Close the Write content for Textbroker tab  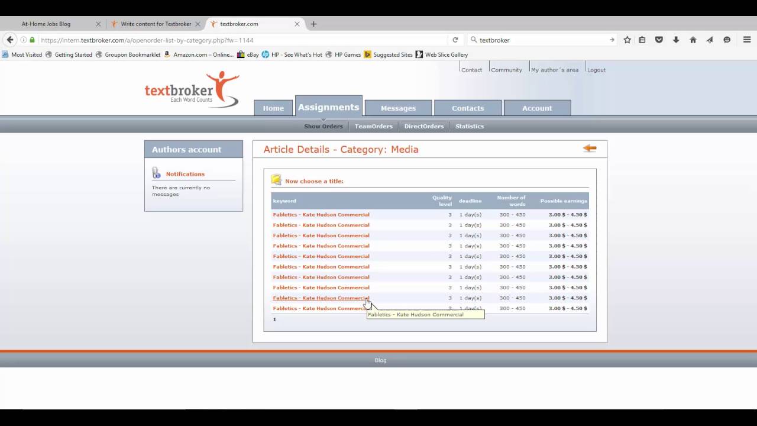[x=198, y=24]
